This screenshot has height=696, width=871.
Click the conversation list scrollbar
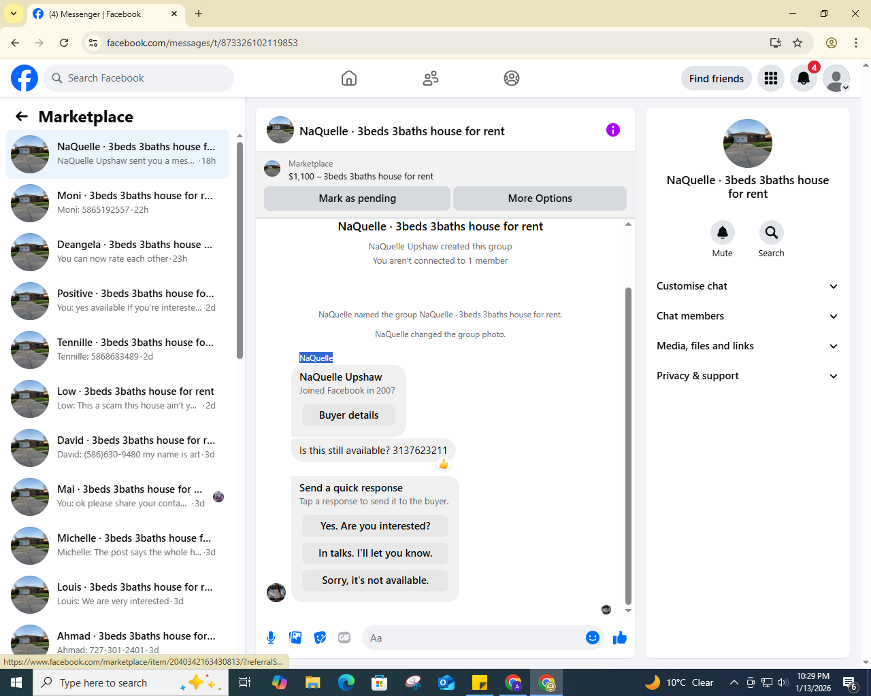point(240,250)
